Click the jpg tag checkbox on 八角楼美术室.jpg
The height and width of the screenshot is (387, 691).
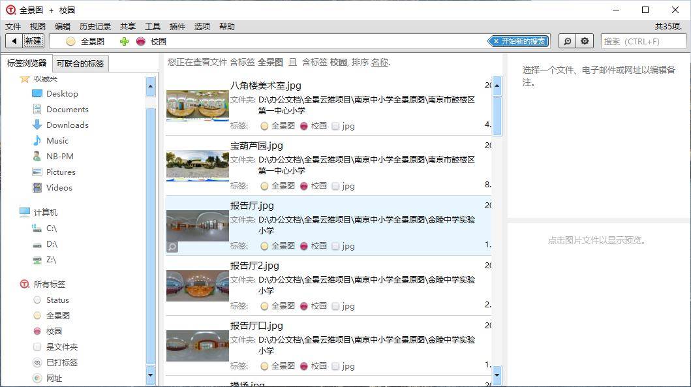[335, 126]
